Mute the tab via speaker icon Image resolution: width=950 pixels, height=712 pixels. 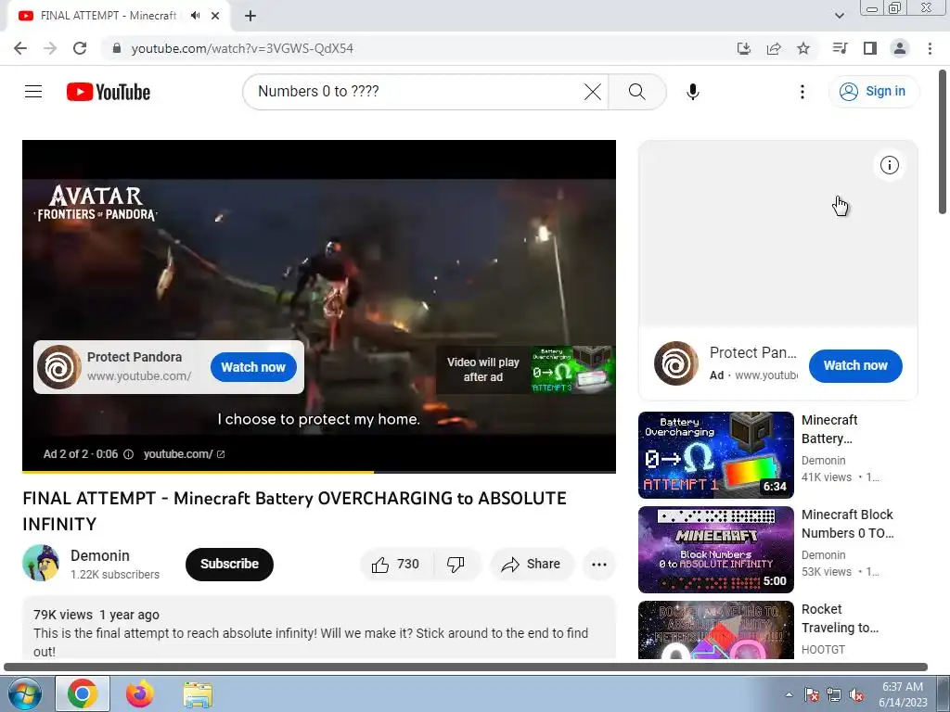[x=195, y=16]
